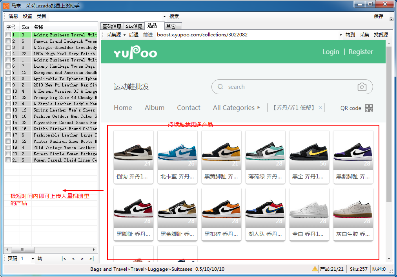Screen dimensions: 397x277
Task: Check the box for Luxury Handbags Women Bags
Action: pyautogui.click(x=8, y=66)
